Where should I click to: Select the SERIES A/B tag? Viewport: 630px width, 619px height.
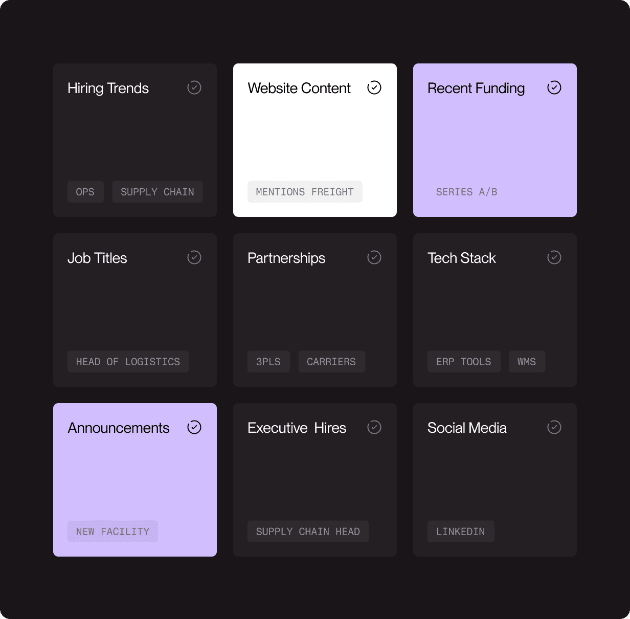click(467, 192)
